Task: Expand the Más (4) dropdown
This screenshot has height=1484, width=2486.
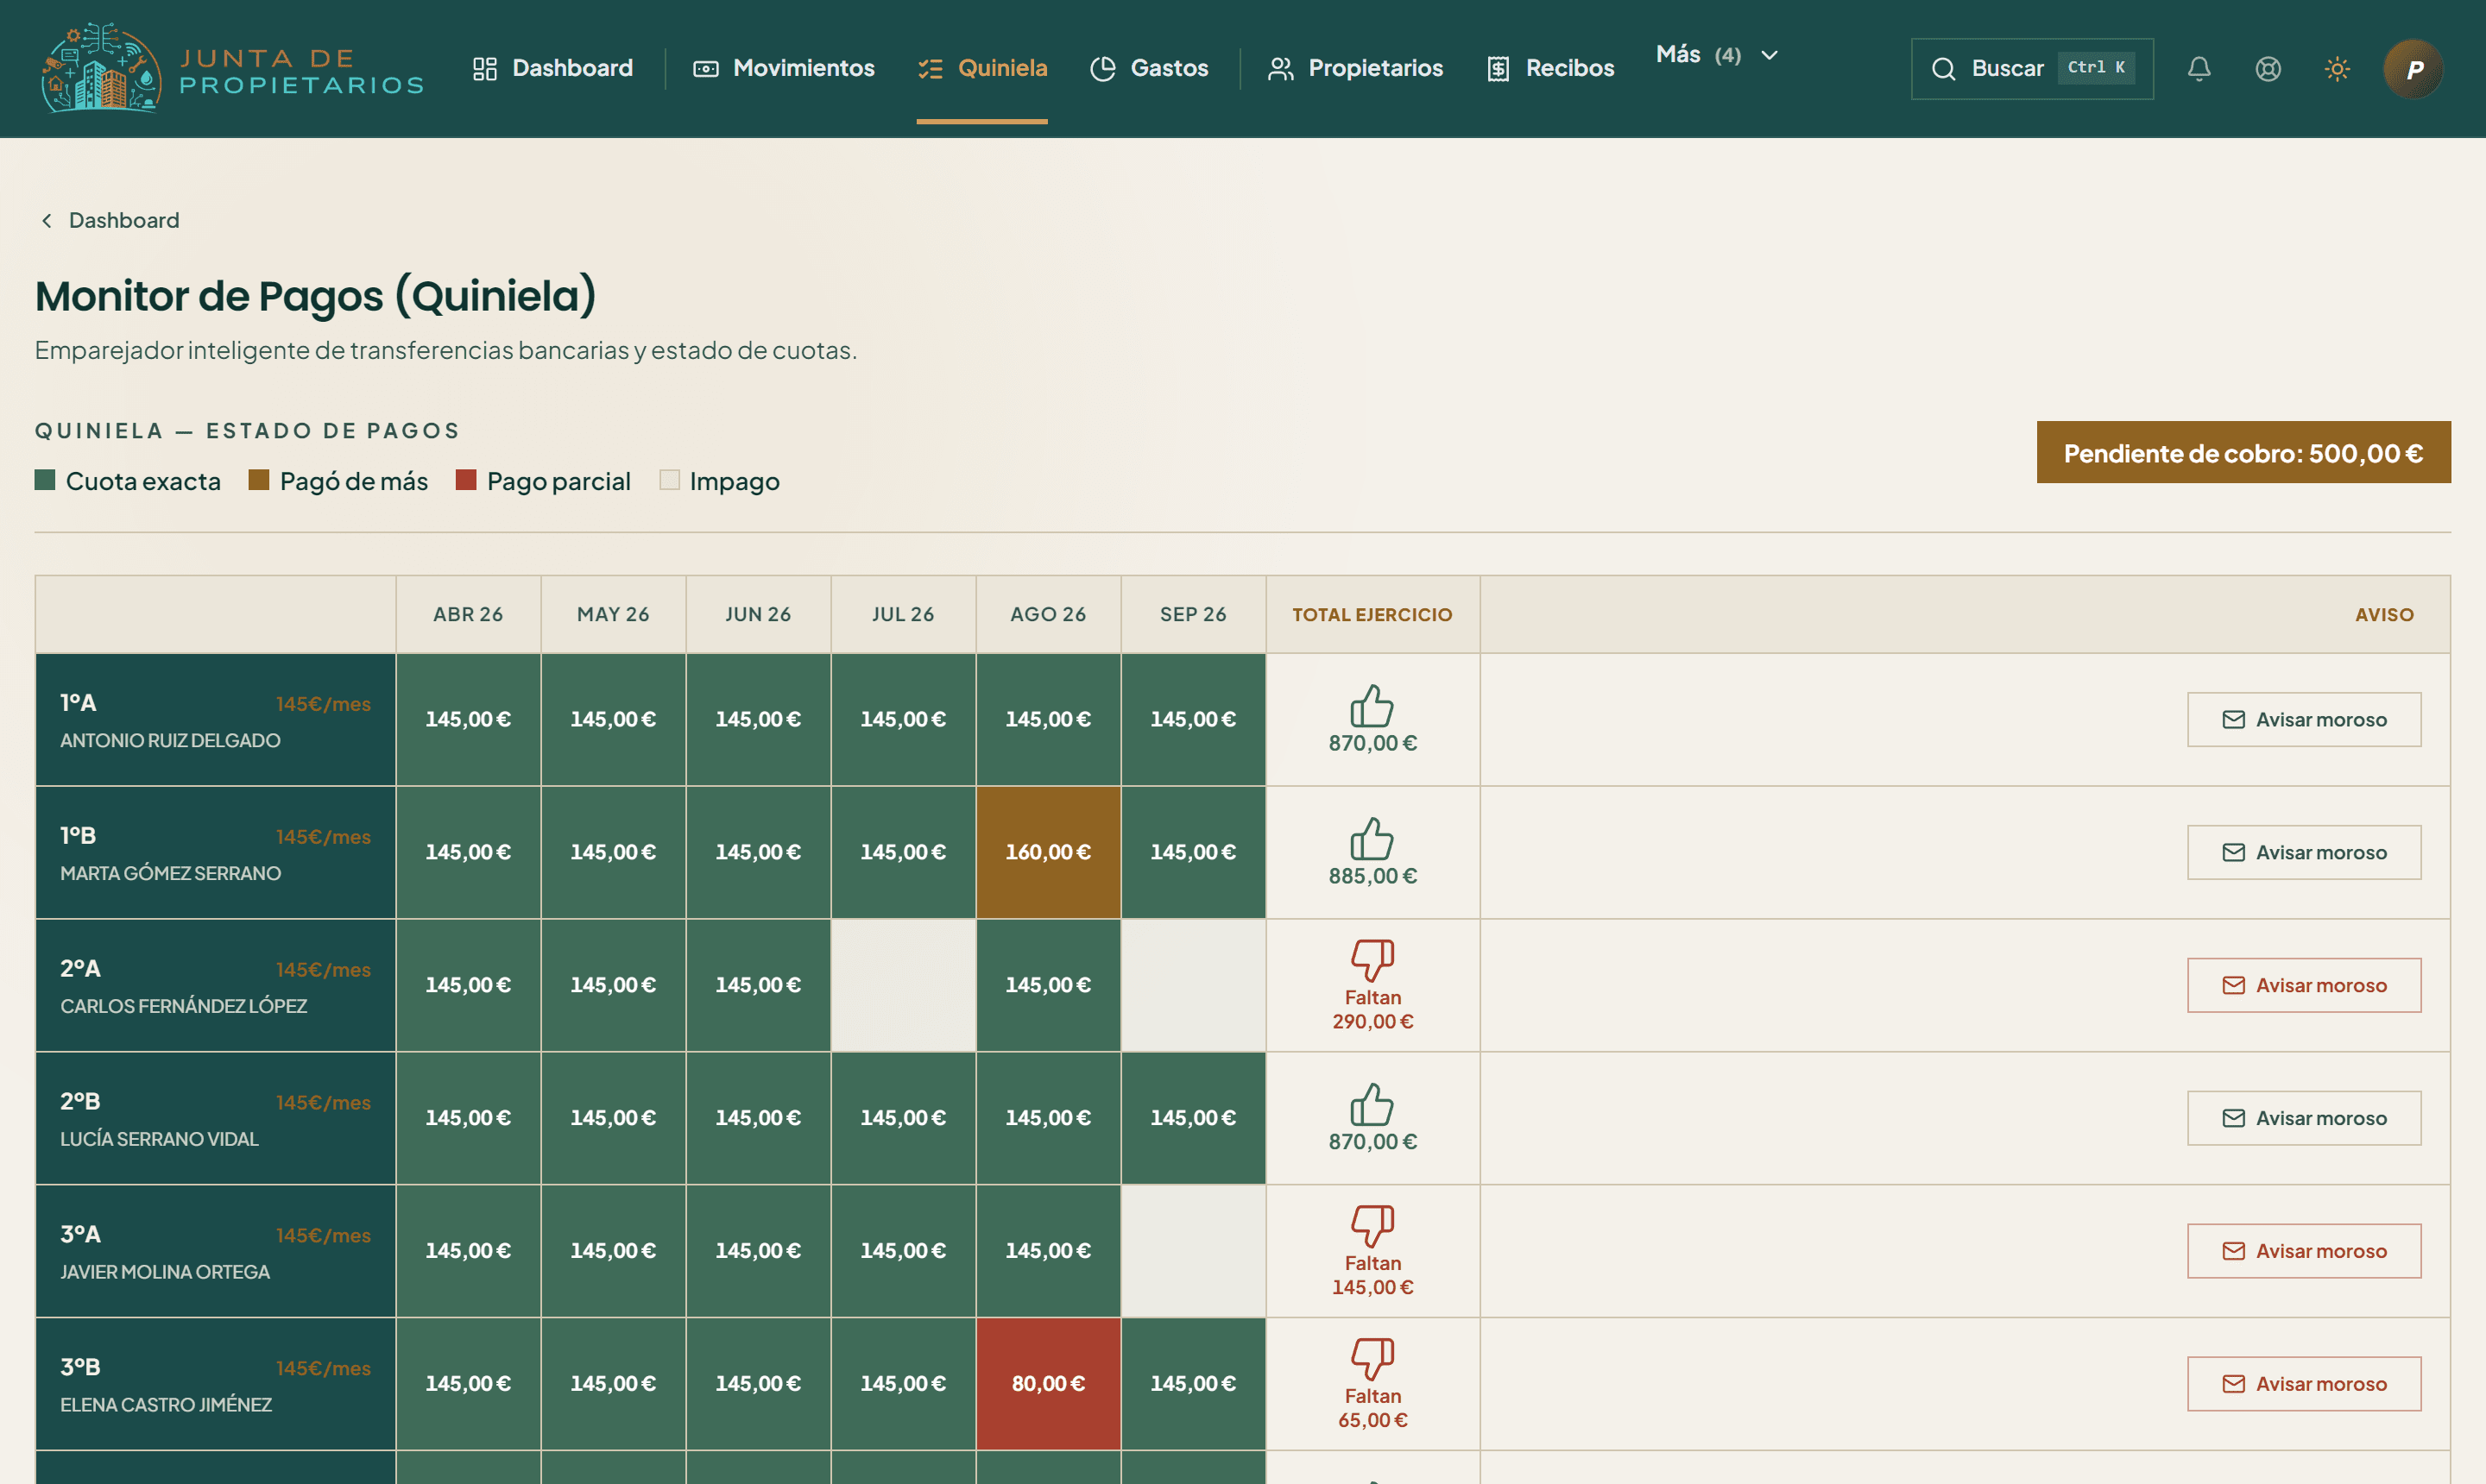Action: click(x=1717, y=55)
